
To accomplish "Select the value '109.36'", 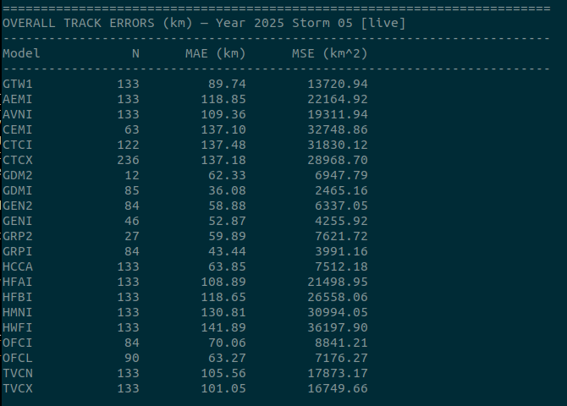I will (223, 114).
